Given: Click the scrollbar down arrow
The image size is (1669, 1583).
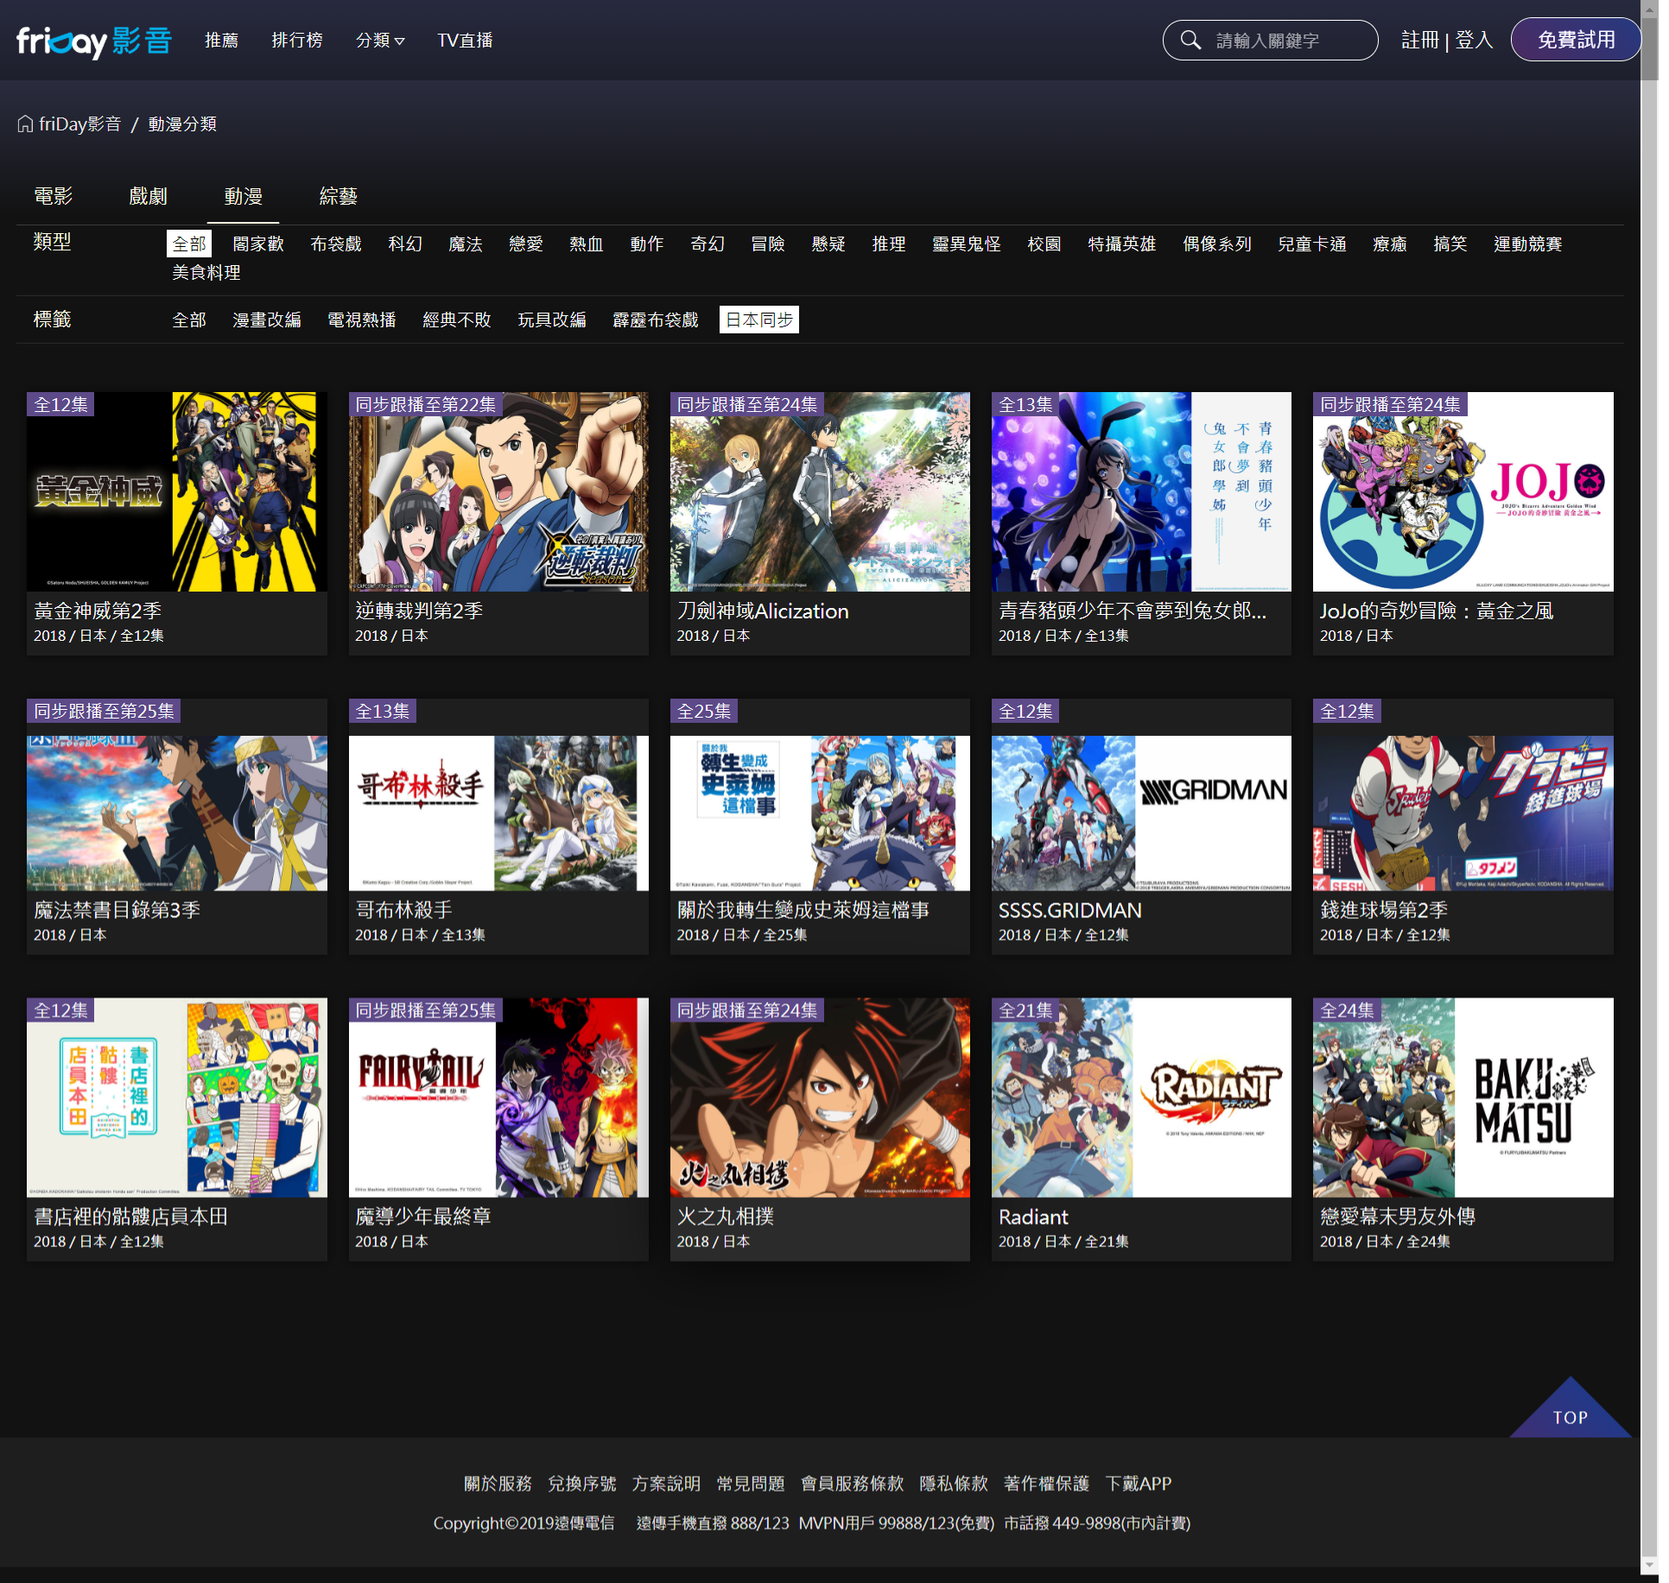Looking at the screenshot, I should [x=1649, y=1564].
